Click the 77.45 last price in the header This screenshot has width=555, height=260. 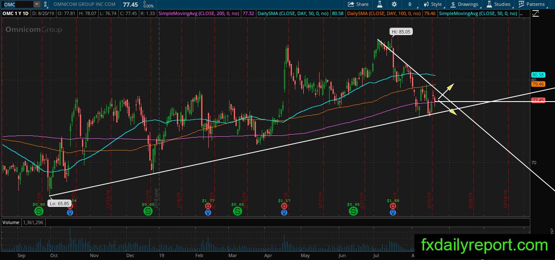(x=130, y=4)
